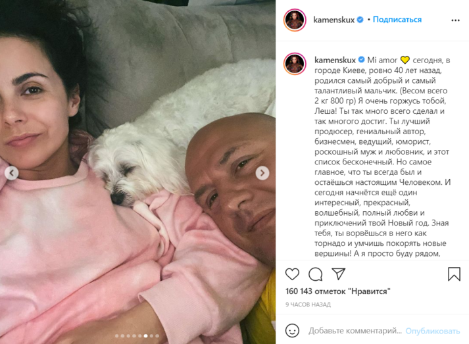Click the Опубликовать post button
Viewport: 469px width, 344px height.
[433, 331]
